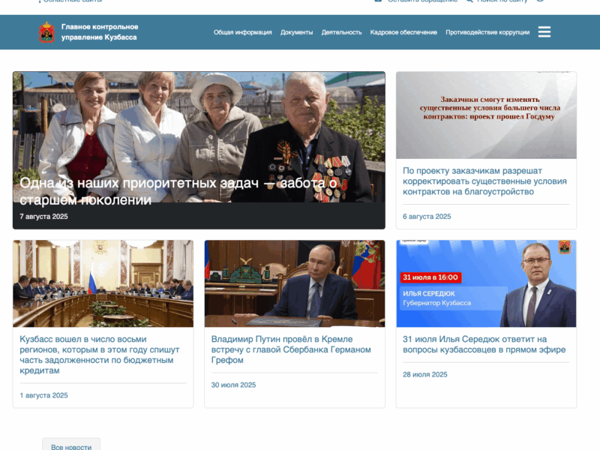The height and width of the screenshot is (450, 600).
Task: Click the date '7 августа 2025'
Action: point(43,217)
